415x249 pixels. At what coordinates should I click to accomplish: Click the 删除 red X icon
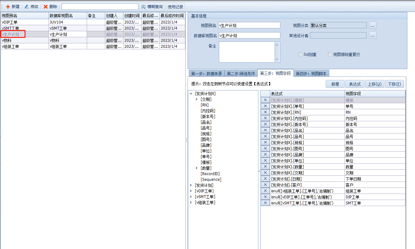pyautogui.click(x=46, y=7)
